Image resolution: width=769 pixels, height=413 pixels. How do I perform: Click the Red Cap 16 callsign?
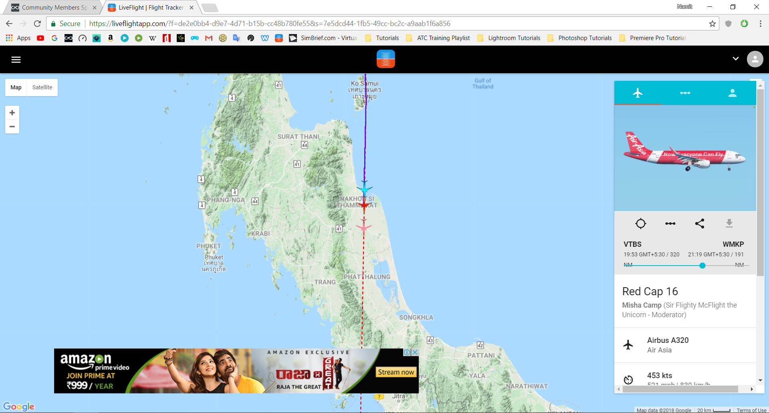point(650,291)
